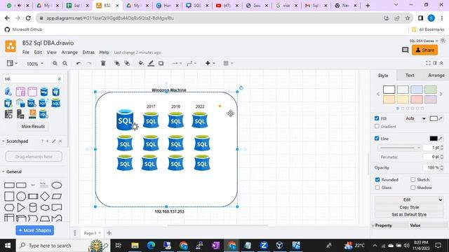Toggle the shadow toolbar icon
The image size is (449, 252).
(x=161, y=64)
